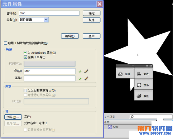Enable 9-slice scaling guides checkbox
This screenshot has height=139, width=173.
(6, 43)
